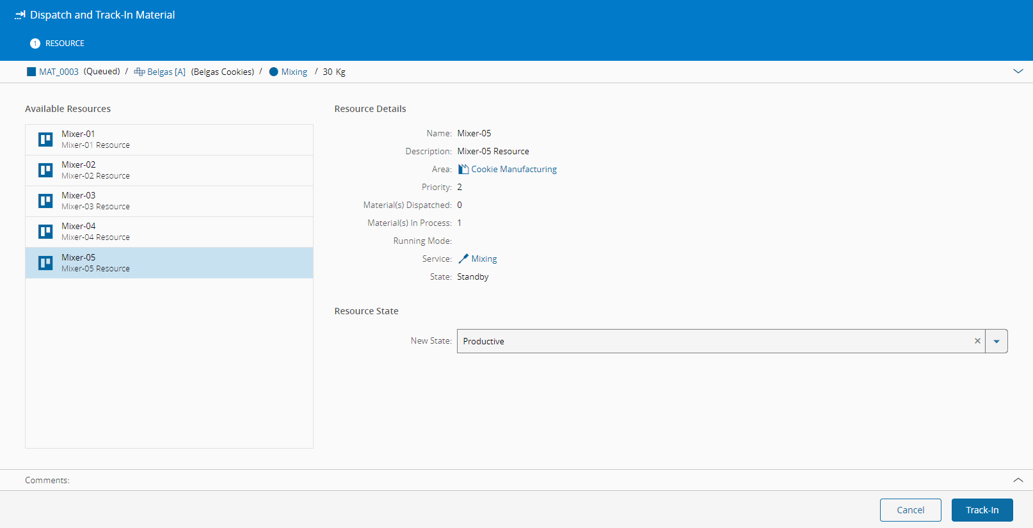
Task: Open the Mixing step link in breadcrumb
Action: [x=294, y=72]
